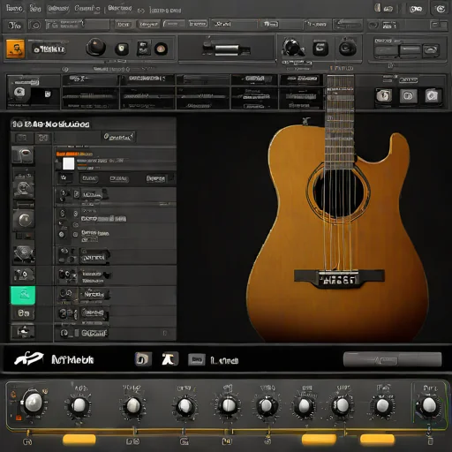Image resolution: width=452 pixels, height=452 pixels.
Task: Click the strap button on the guitar's upper bout
Action: coord(306,121)
